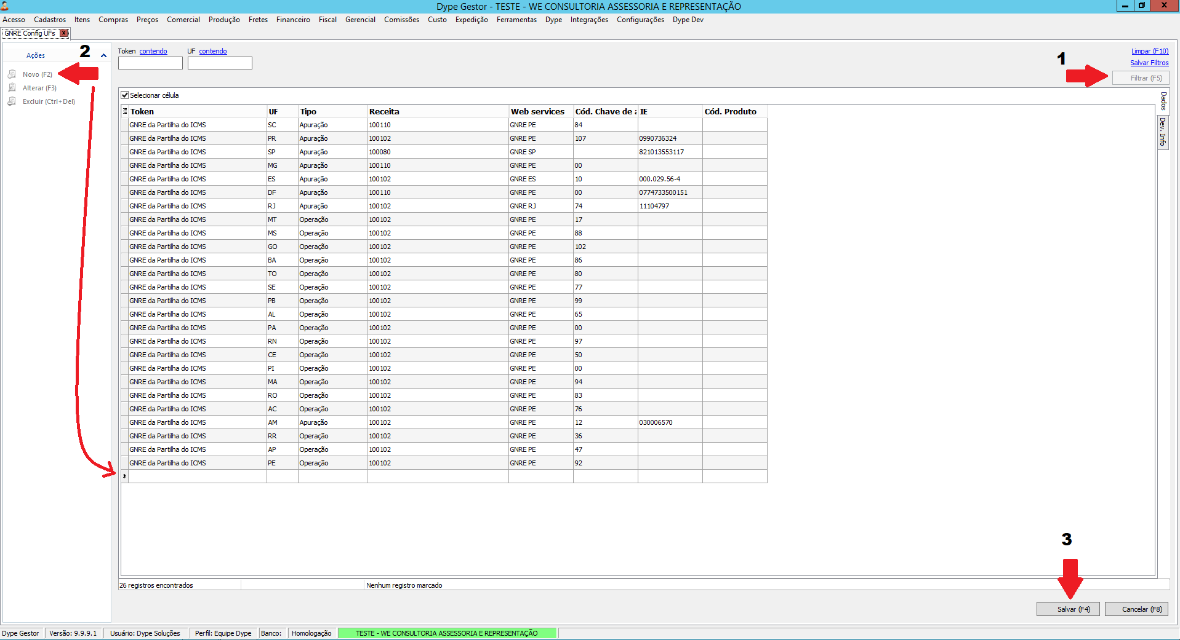Select the UF cell with value CE
This screenshot has height=640, width=1180.
[283, 355]
